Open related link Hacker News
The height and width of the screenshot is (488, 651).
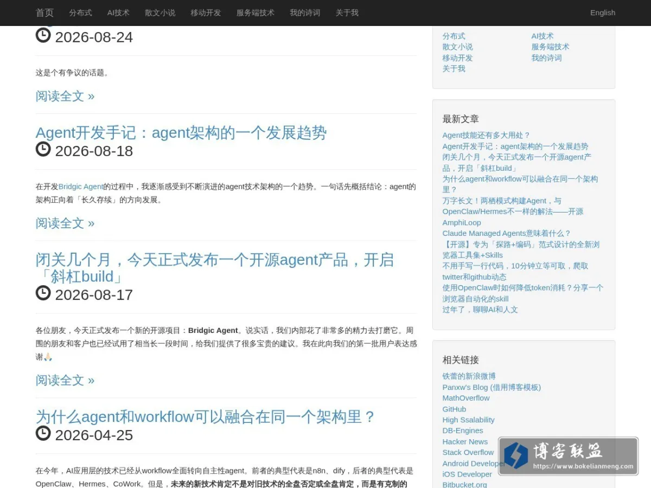tap(465, 441)
